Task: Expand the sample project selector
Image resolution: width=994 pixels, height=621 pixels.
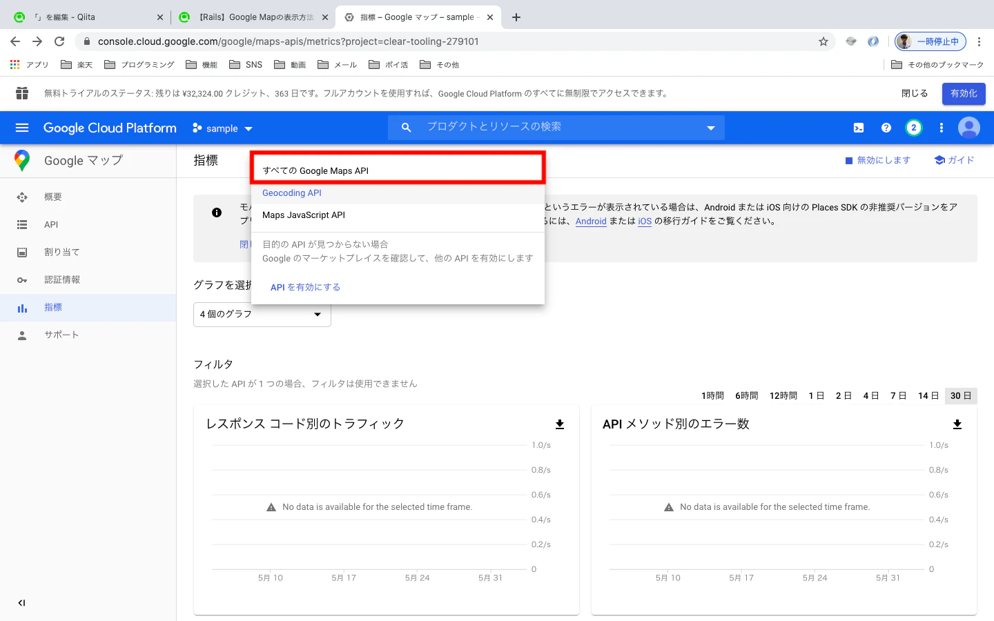Action: tap(222, 128)
